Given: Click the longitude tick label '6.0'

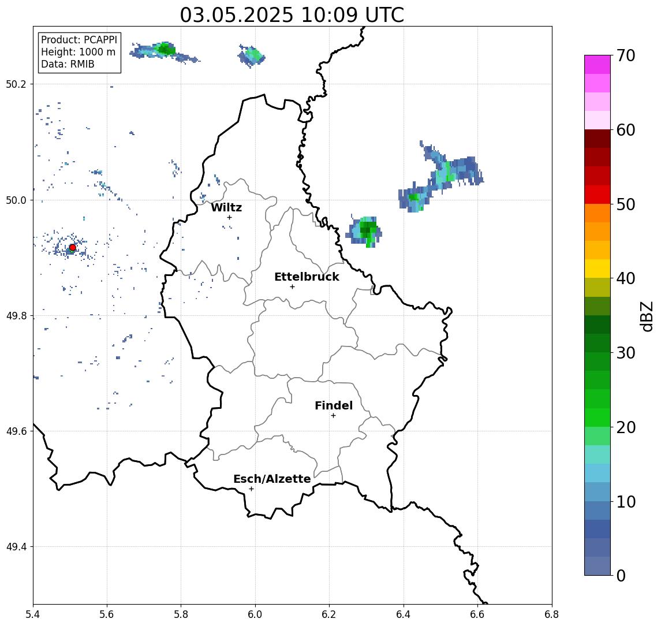Looking at the screenshot, I should [255, 614].
